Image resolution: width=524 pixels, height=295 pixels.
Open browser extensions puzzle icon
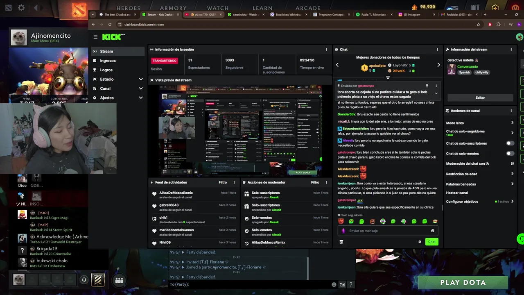[x=498, y=25]
